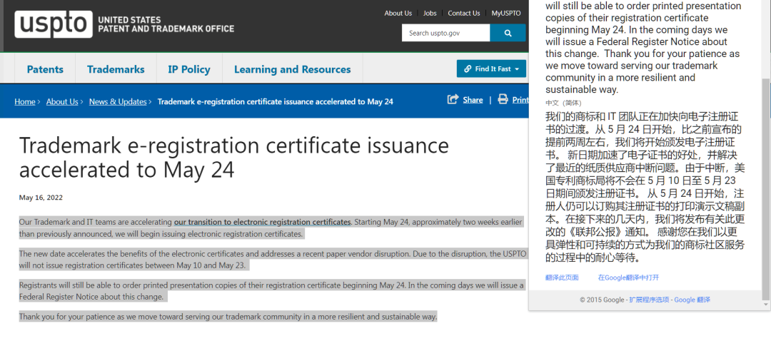Click the About Us breadcrumb link
The width and height of the screenshot is (771, 341).
(x=62, y=101)
